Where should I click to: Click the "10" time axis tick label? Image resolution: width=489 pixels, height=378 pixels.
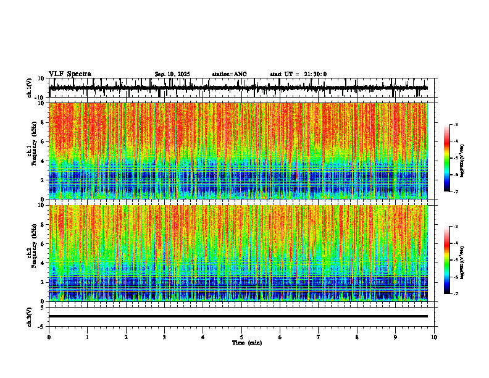coord(434,337)
